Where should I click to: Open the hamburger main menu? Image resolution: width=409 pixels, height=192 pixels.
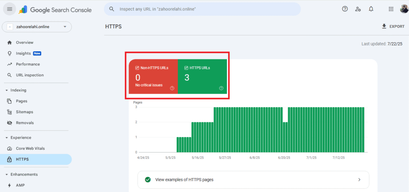pyautogui.click(x=10, y=9)
